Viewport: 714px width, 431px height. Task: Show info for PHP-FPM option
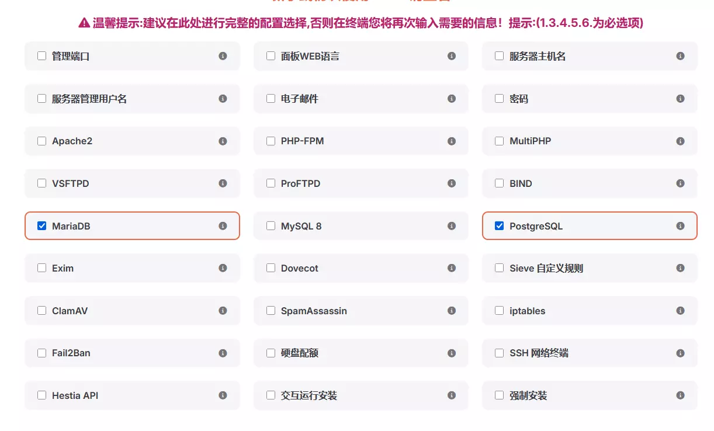(x=452, y=141)
